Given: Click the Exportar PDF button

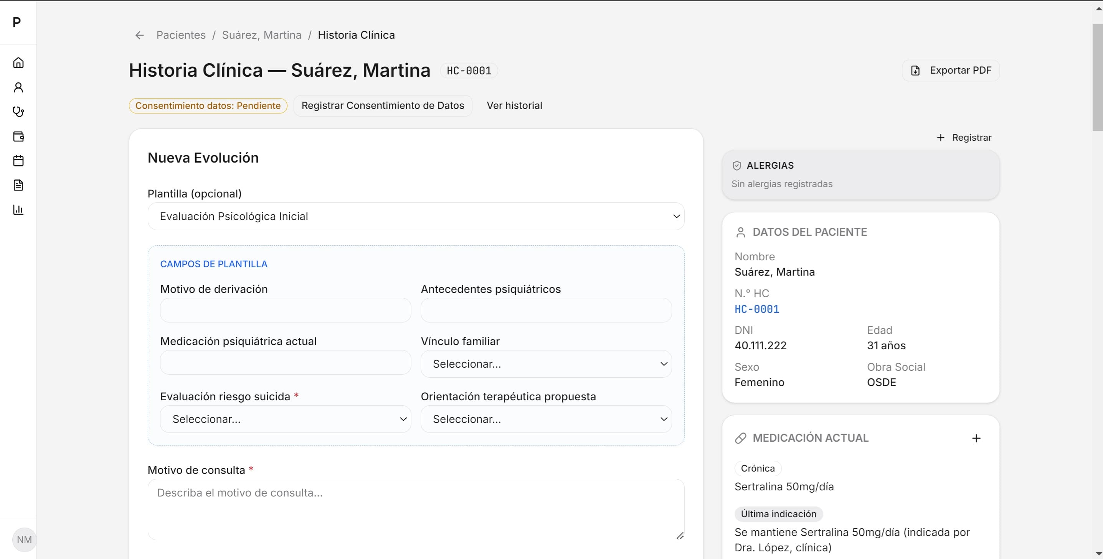Looking at the screenshot, I should click(950, 71).
